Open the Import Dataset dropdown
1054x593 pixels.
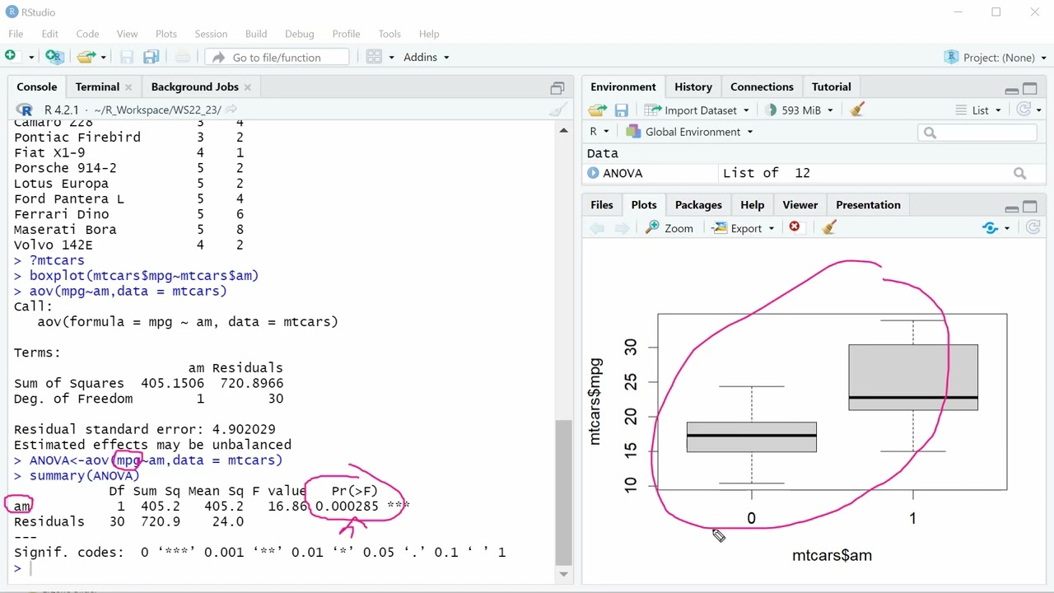pos(697,110)
